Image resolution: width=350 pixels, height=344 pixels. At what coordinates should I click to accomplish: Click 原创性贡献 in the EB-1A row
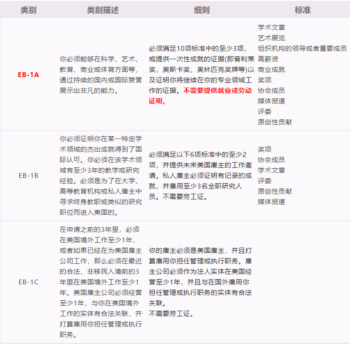point(275,122)
